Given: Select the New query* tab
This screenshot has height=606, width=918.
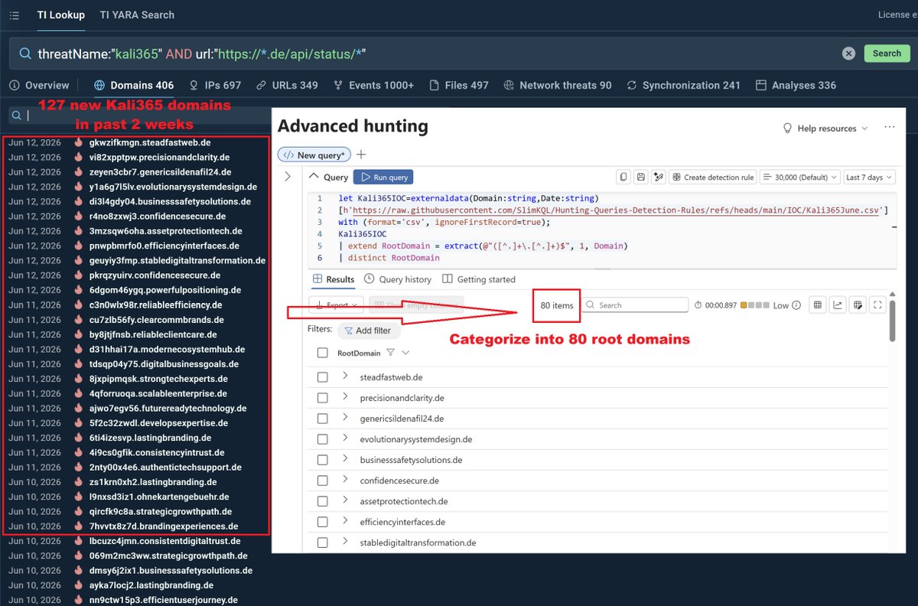Looking at the screenshot, I should coord(314,155).
